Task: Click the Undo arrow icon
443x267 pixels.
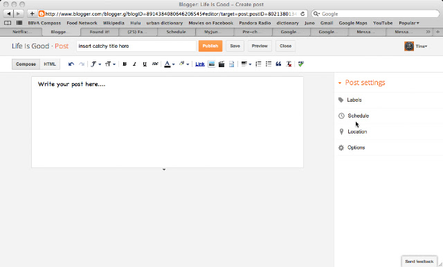Action: (x=71, y=64)
